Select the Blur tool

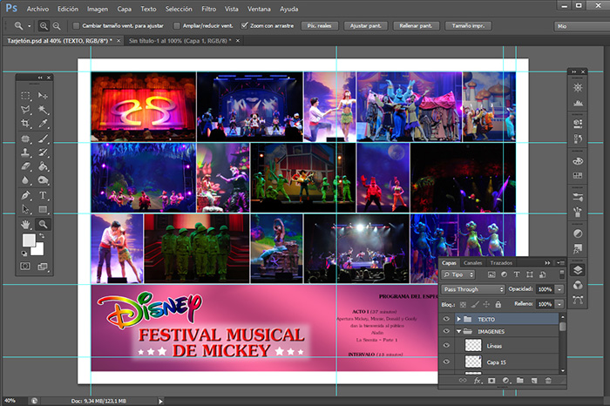pos(25,180)
